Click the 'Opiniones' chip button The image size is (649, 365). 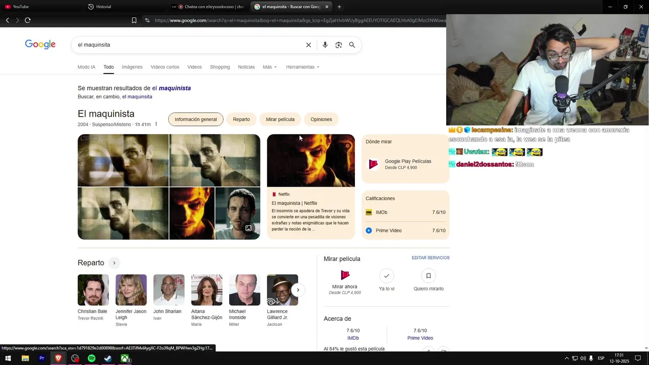click(x=321, y=120)
